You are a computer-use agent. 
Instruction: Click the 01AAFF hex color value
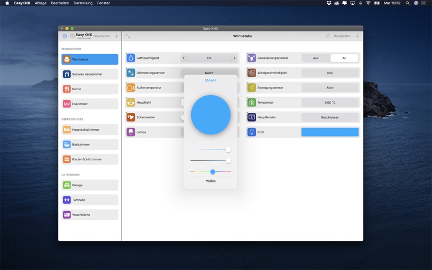(211, 80)
